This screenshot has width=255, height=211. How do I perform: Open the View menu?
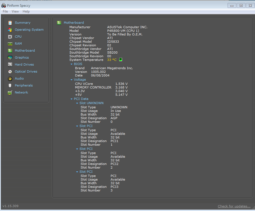15,11
